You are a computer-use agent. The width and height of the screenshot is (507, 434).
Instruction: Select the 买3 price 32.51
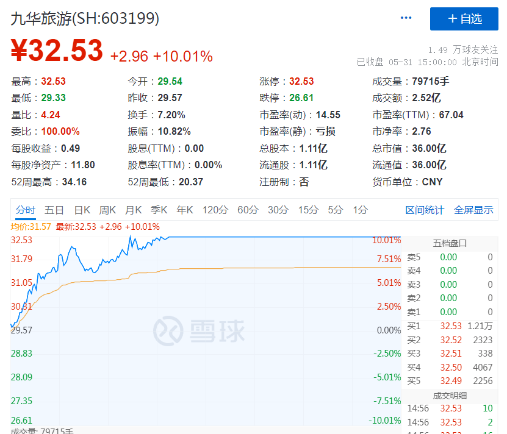(451, 354)
